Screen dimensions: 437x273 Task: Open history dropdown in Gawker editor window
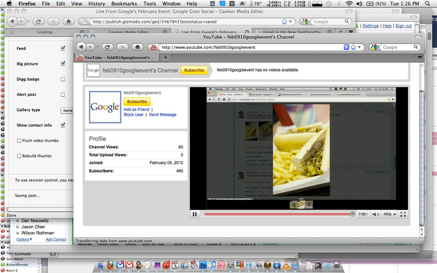pyautogui.click(x=28, y=21)
